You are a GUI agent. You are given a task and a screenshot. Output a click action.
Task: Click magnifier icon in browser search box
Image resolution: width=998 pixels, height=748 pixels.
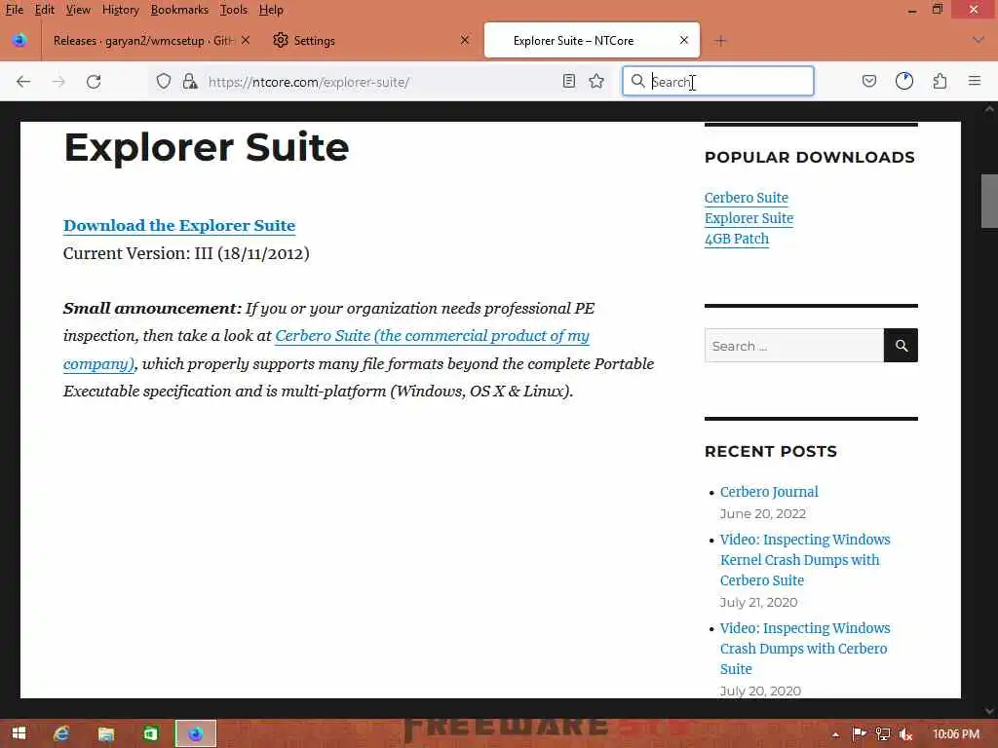637,81
